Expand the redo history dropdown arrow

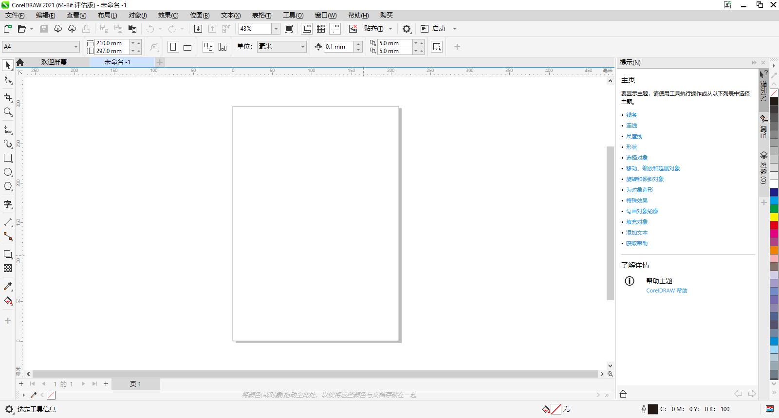(x=182, y=29)
